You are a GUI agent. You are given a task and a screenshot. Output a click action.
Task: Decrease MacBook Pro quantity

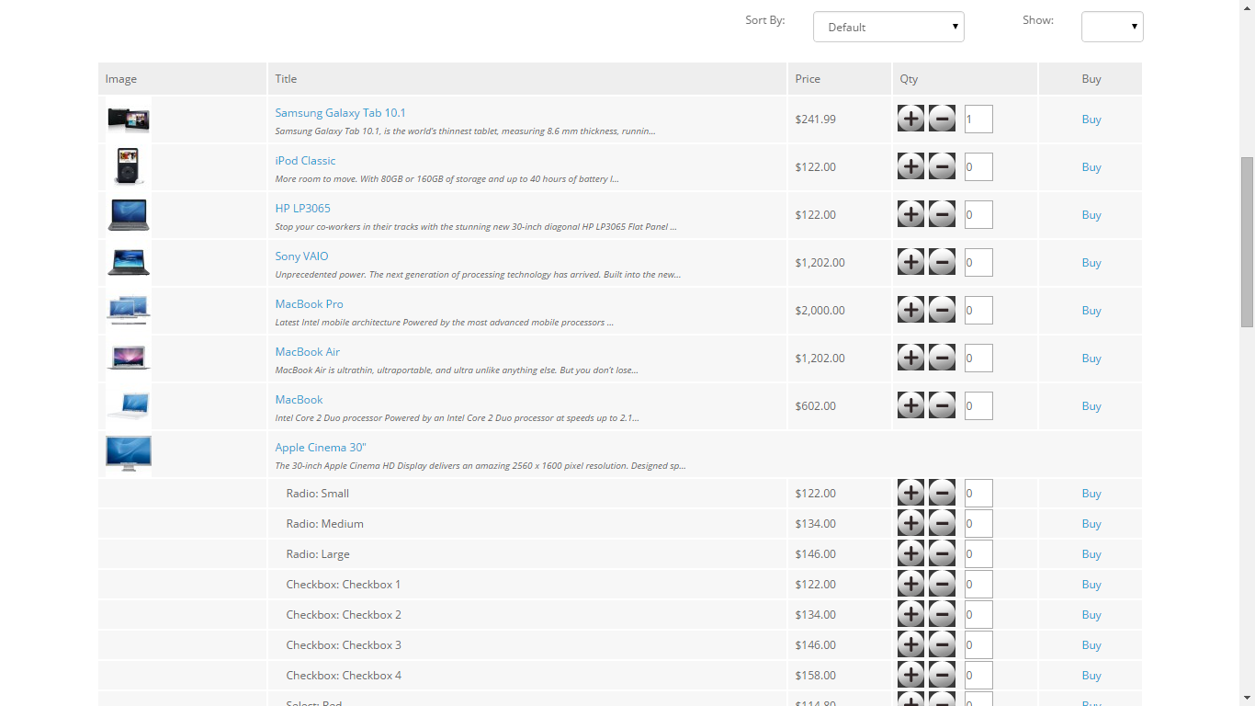pyautogui.click(x=942, y=310)
